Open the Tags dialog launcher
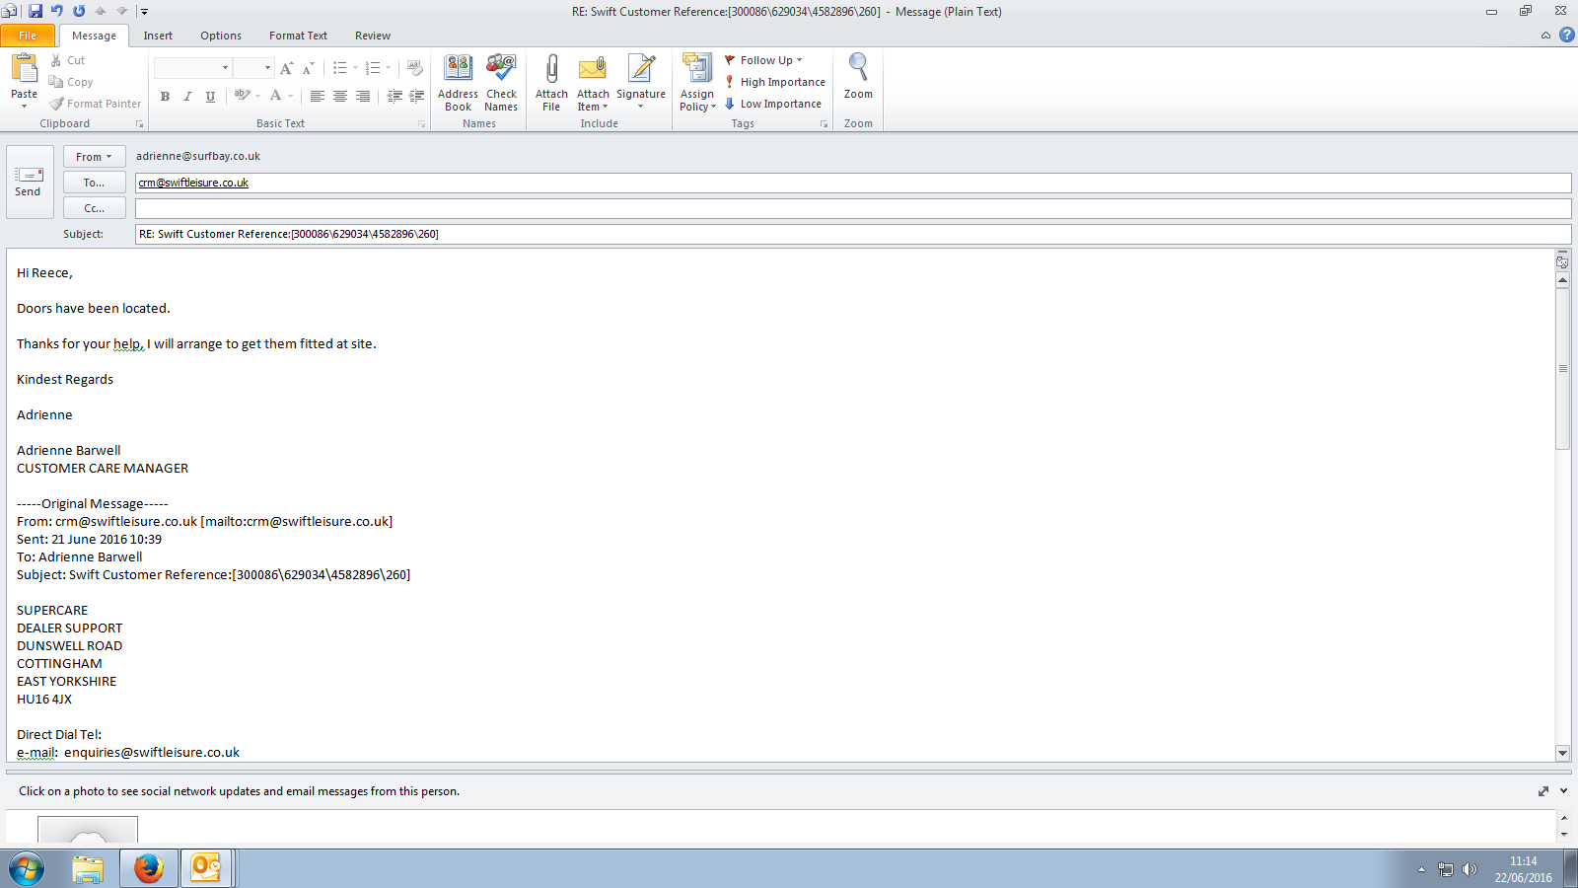 pos(824,124)
